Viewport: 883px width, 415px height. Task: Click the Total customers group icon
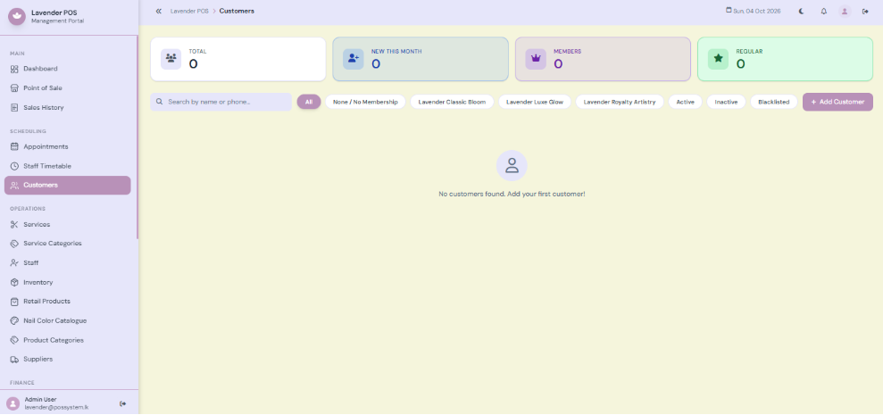171,59
